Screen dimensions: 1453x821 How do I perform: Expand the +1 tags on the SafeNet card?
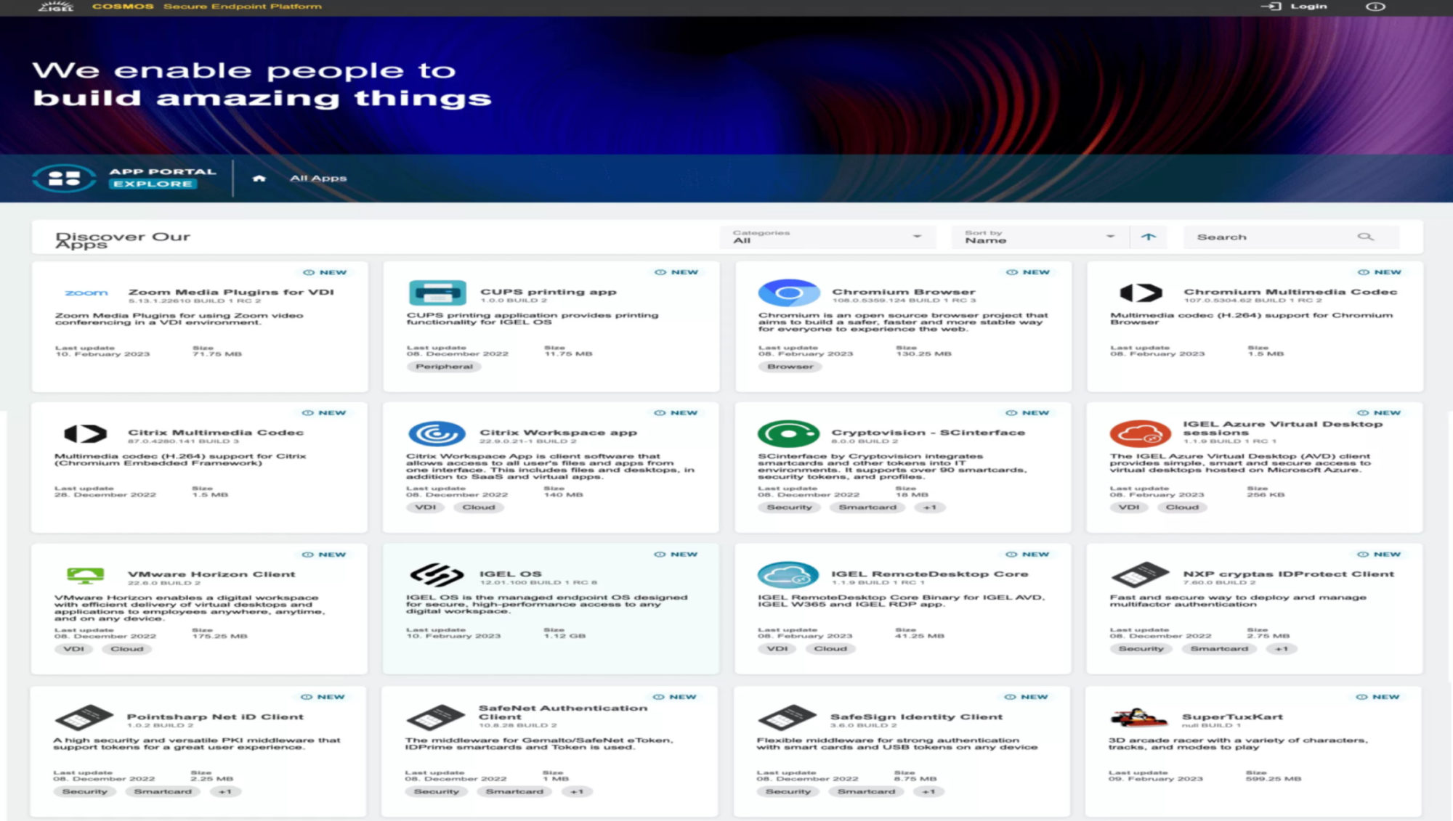coord(577,792)
